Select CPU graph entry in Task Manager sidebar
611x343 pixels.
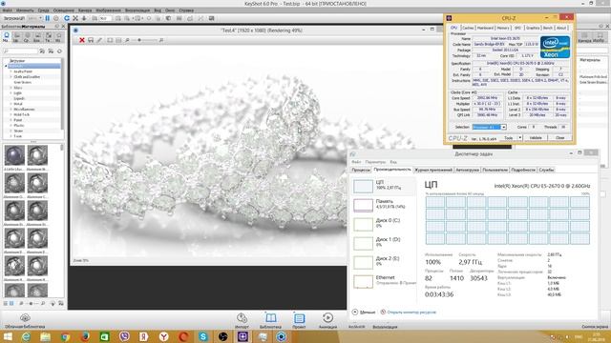pyautogui.click(x=384, y=186)
